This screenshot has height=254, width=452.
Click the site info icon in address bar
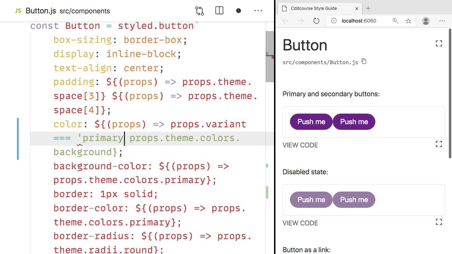[333, 21]
